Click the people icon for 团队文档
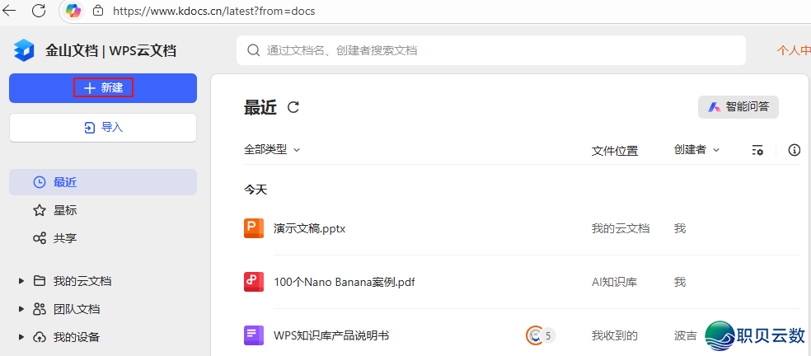 pyautogui.click(x=40, y=309)
